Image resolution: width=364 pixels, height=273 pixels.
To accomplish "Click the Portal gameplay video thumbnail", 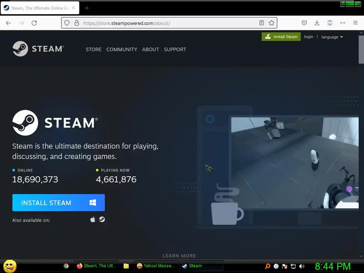I will (x=295, y=162).
